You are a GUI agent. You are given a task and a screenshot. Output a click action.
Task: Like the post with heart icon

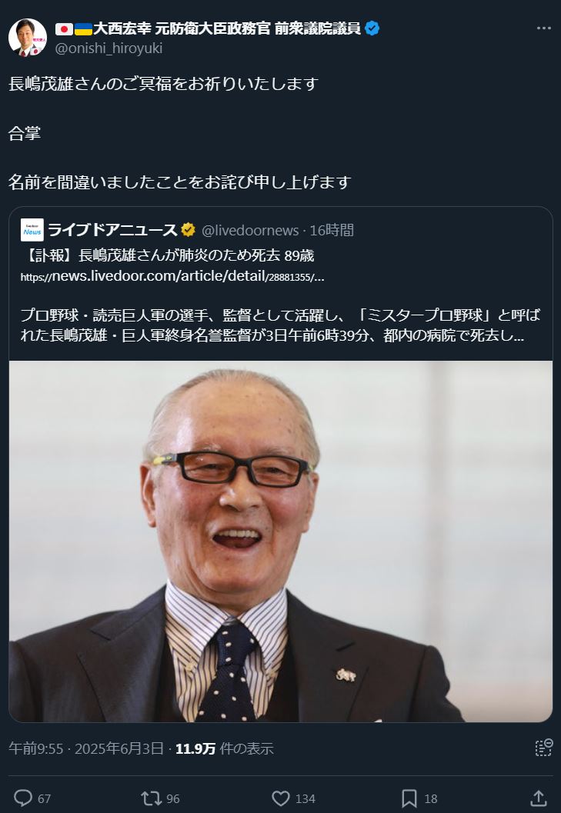281,798
